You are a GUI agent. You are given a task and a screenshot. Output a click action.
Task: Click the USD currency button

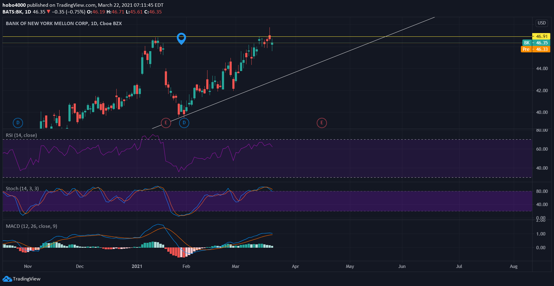click(542, 23)
